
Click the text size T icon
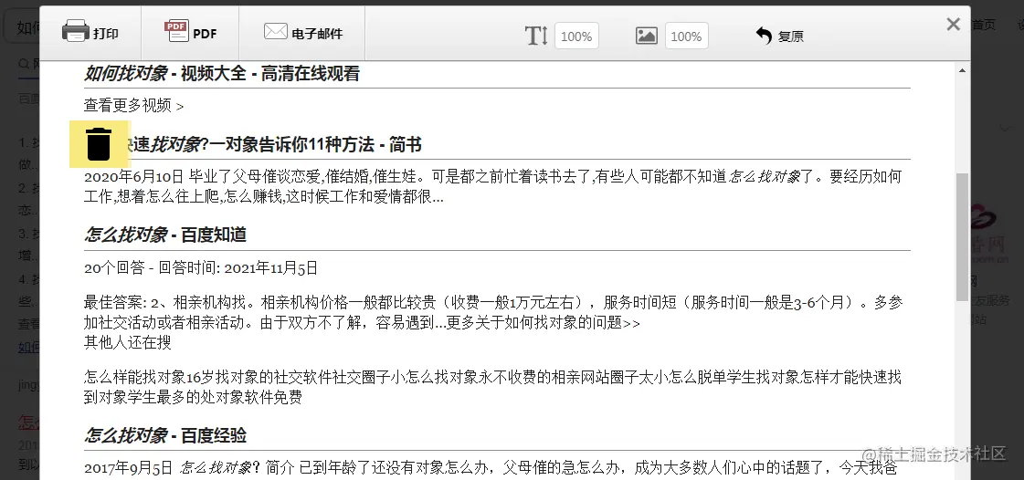click(x=536, y=36)
